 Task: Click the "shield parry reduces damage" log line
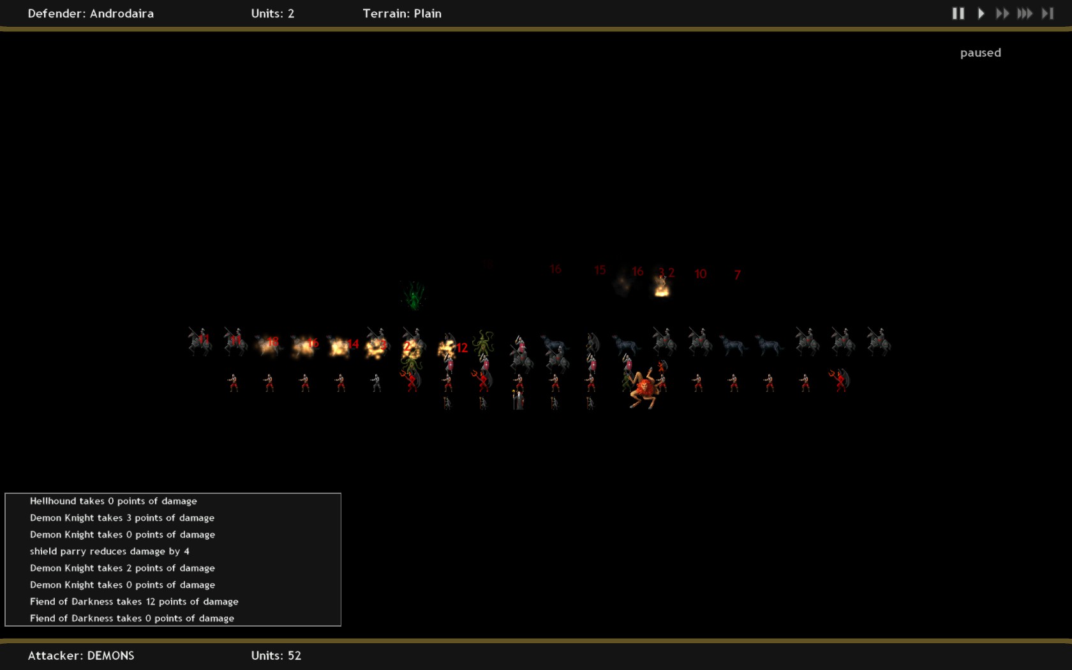point(109,551)
